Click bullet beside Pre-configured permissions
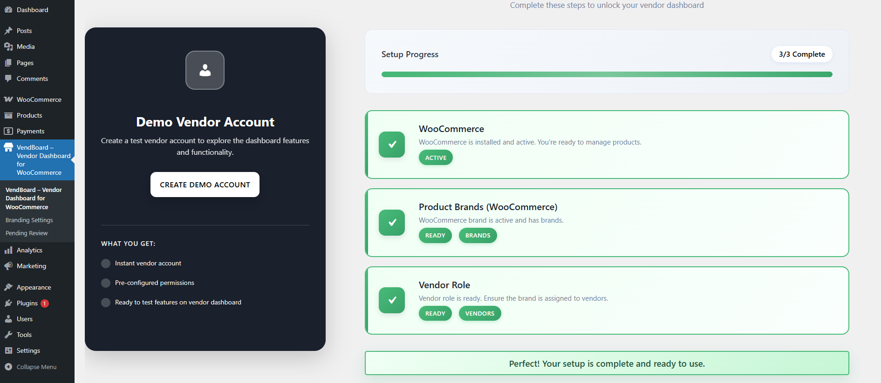 [106, 283]
